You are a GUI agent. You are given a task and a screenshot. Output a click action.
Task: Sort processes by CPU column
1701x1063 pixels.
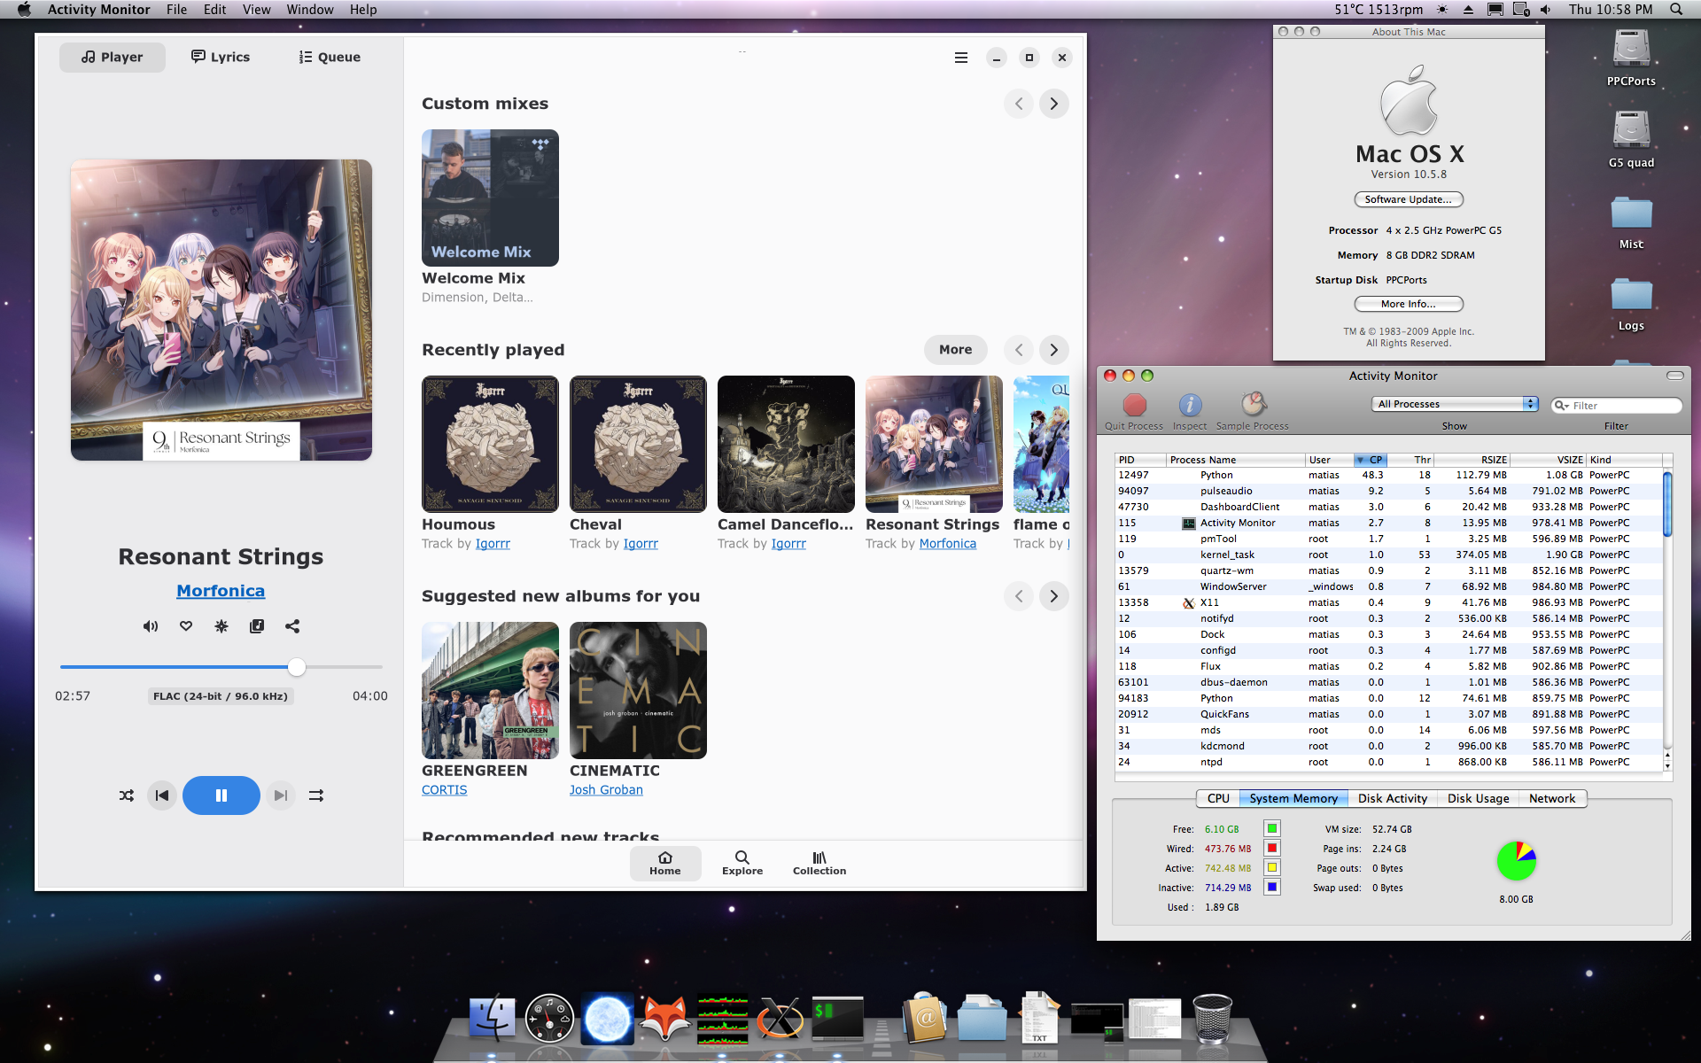[1370, 460]
